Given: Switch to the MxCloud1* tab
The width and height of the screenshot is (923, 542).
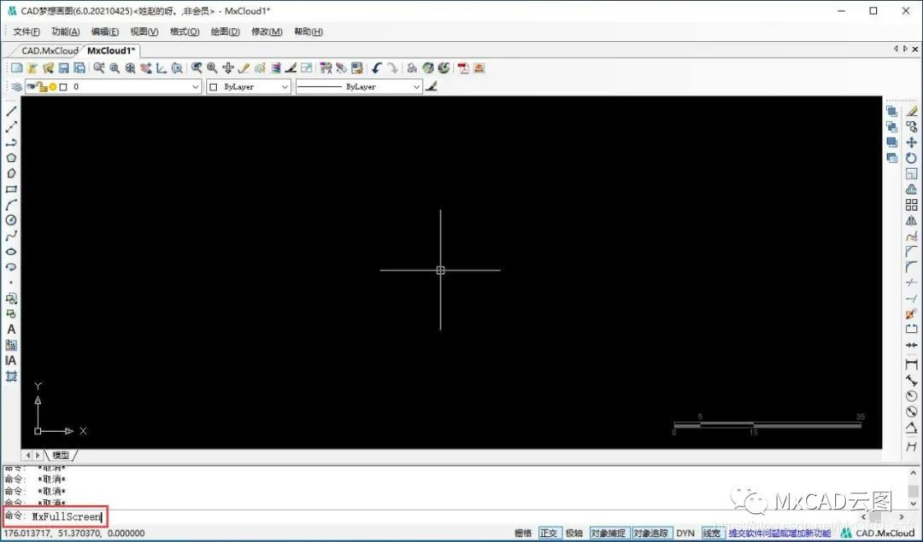Looking at the screenshot, I should tap(110, 50).
